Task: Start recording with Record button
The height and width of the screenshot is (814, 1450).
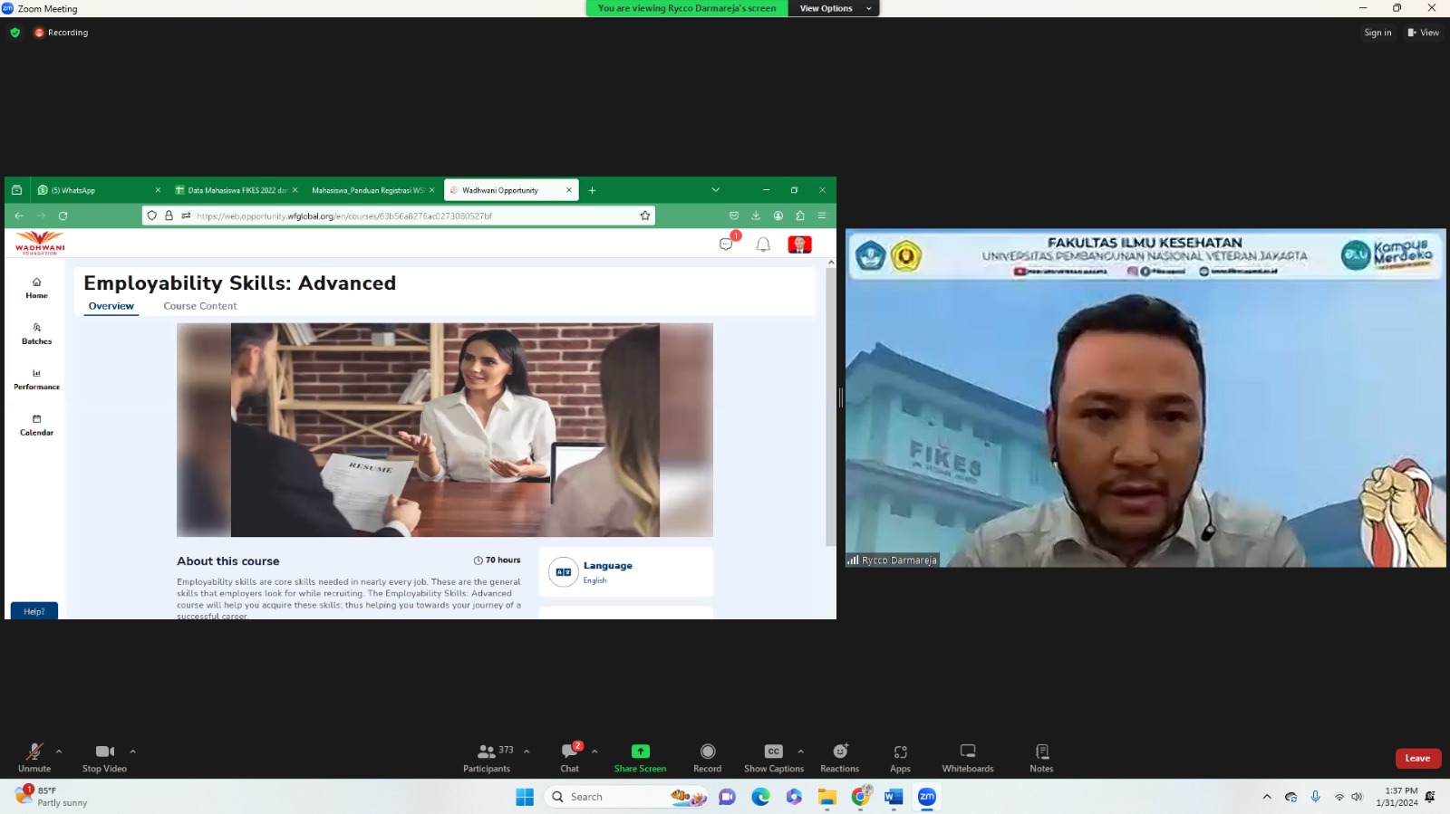Action: click(707, 757)
